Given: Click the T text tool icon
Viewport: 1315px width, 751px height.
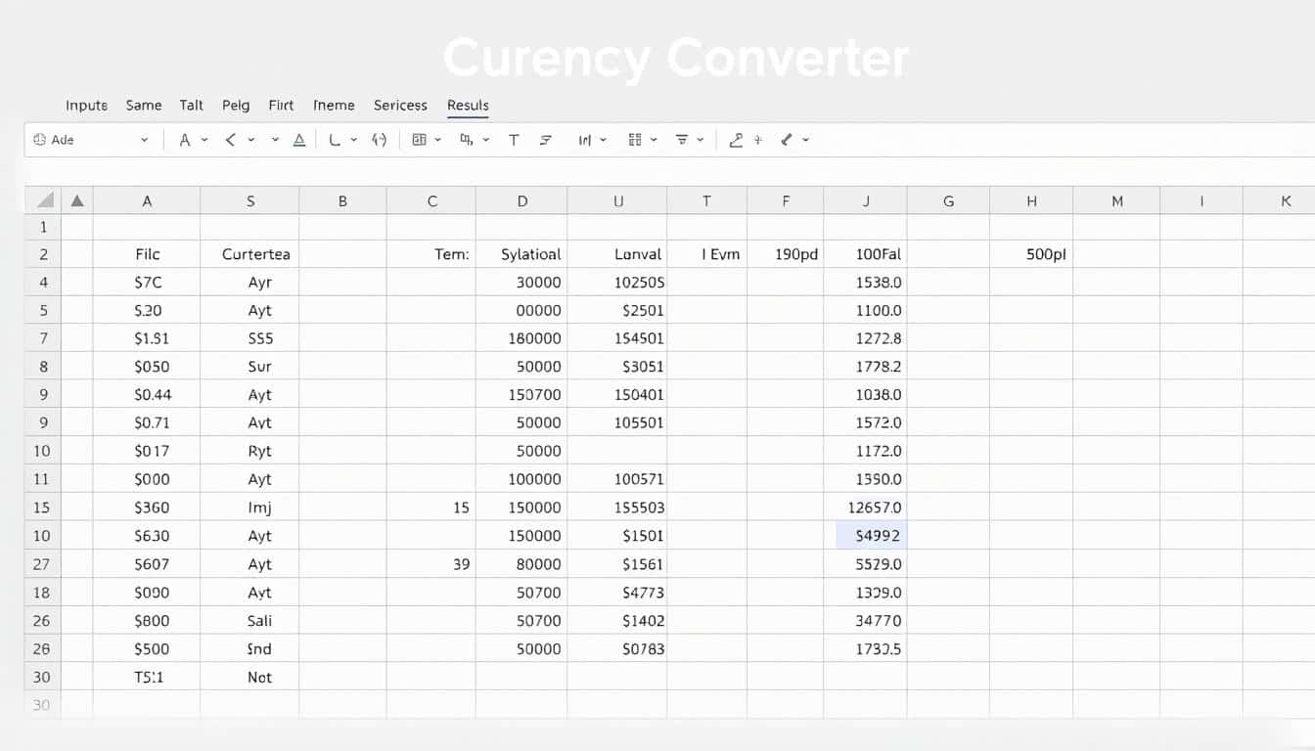Looking at the screenshot, I should 514,140.
